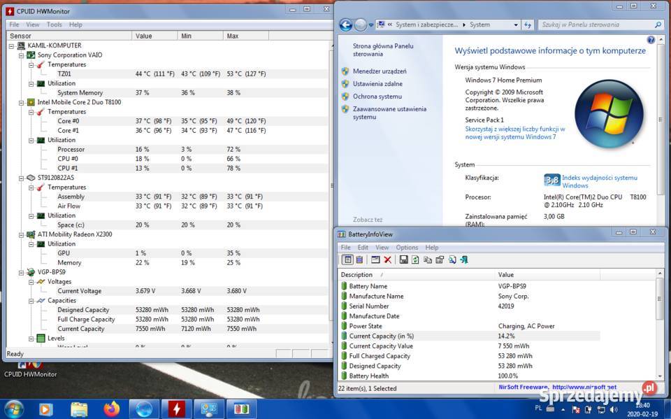Screen dimensions: 671x419
Task: Click the refresh button beside the System address bar
Action: (528, 25)
